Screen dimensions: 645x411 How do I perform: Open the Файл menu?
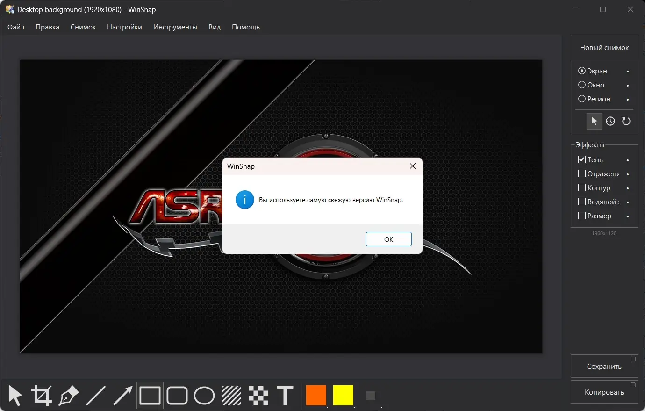(x=16, y=27)
